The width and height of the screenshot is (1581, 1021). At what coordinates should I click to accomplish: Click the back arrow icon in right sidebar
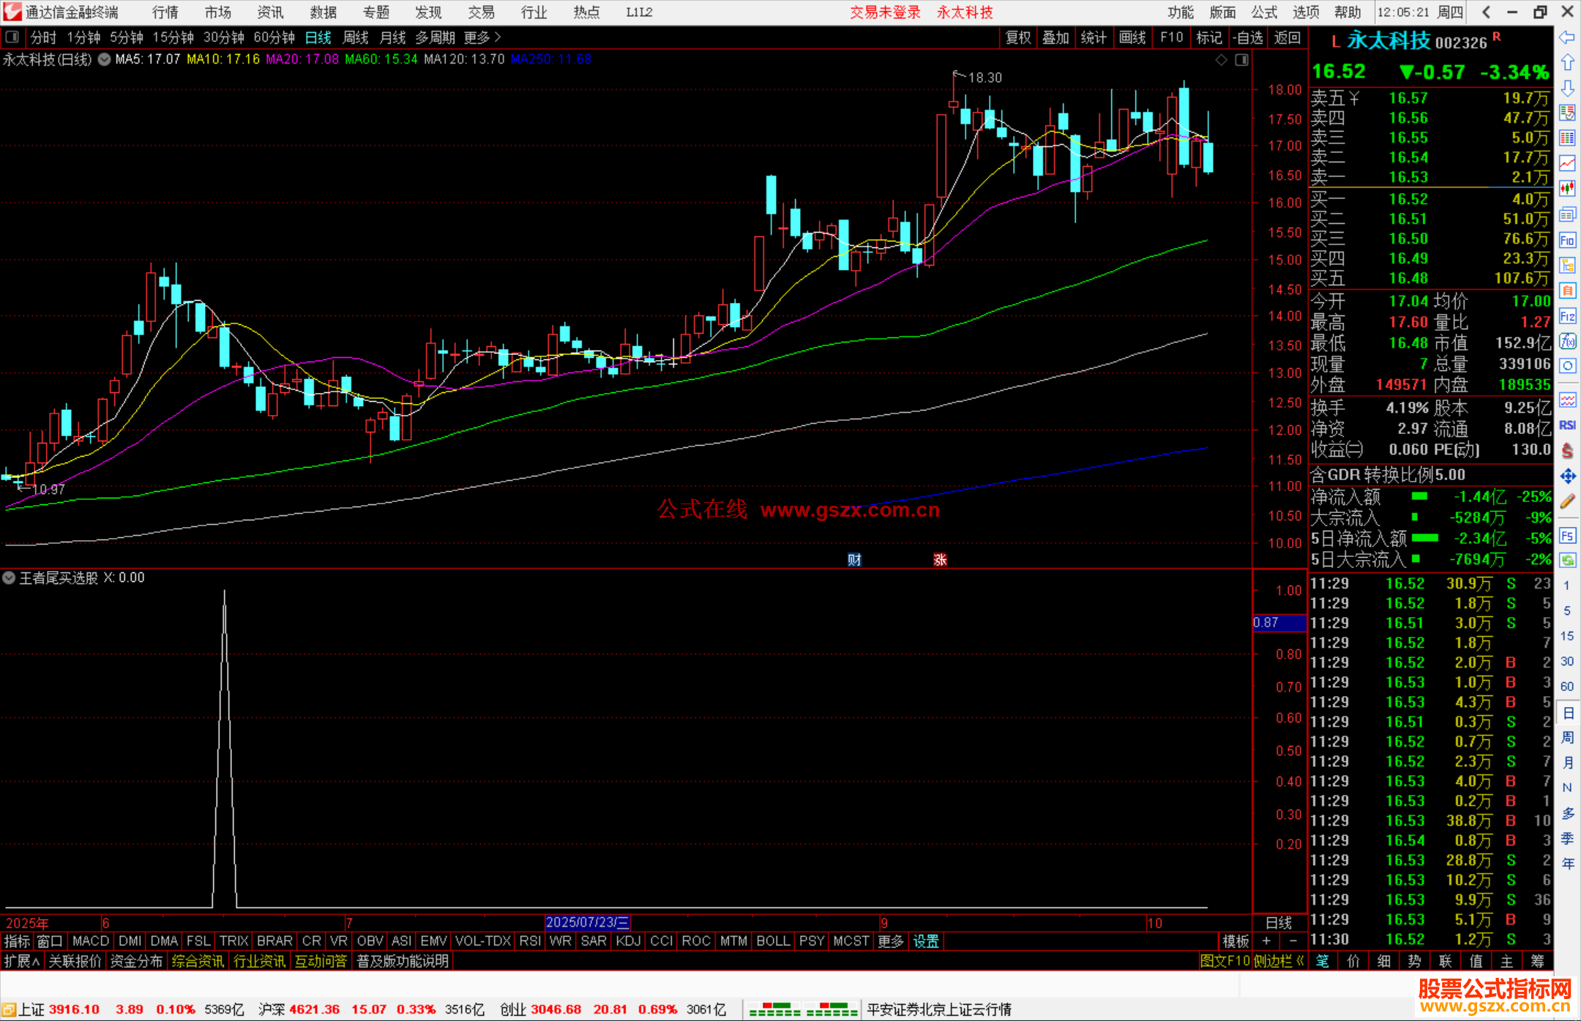1567,37
